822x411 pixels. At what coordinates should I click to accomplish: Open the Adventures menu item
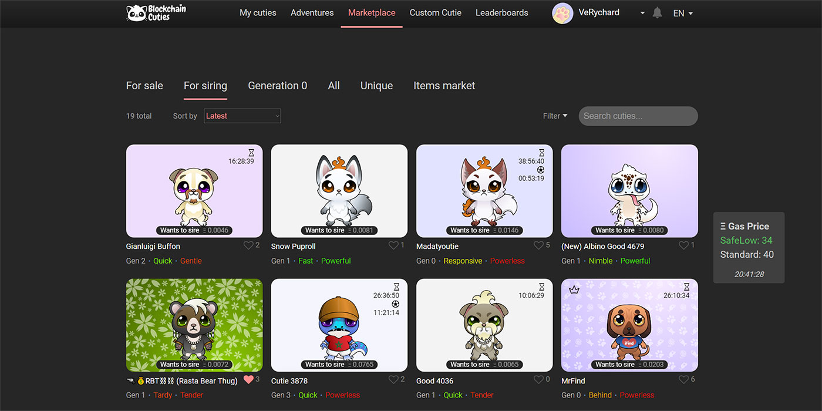coord(312,12)
